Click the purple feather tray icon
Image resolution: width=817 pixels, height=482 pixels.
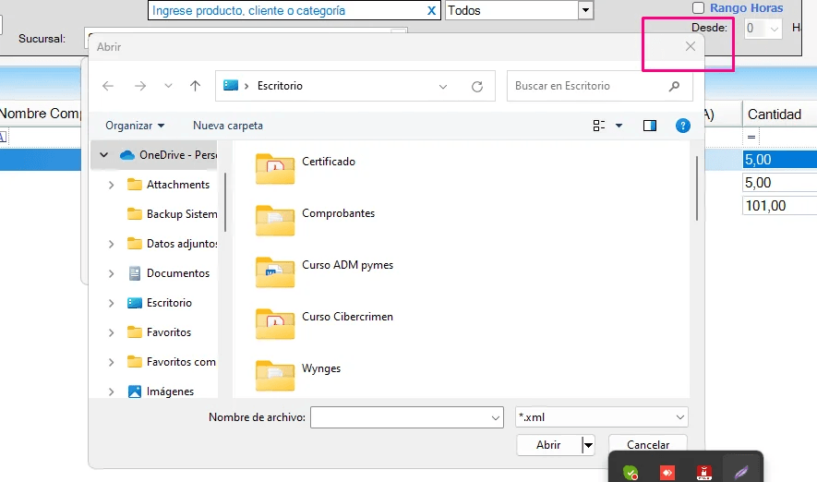pos(740,472)
